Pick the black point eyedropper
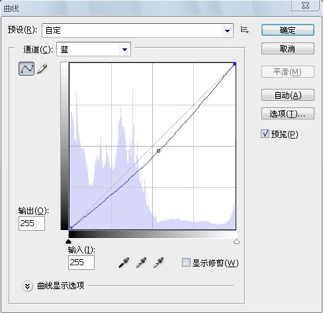This screenshot has width=323, height=313. coord(124,263)
